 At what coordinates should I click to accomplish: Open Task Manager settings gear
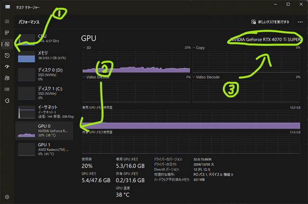7,197
